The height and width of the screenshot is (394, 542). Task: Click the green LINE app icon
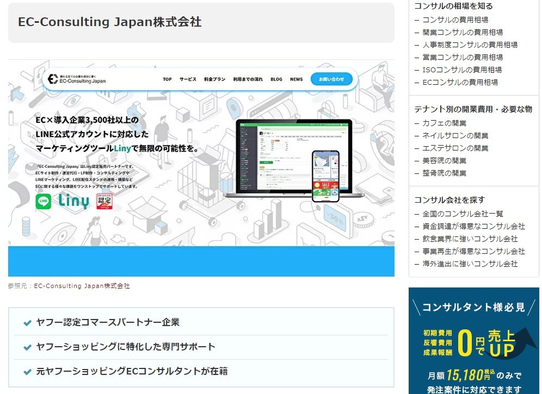point(44,202)
